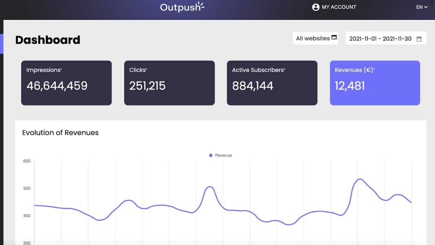Image resolution: width=435 pixels, height=245 pixels.
Task: Click the purple Revenue legend dot
Action: click(211, 155)
